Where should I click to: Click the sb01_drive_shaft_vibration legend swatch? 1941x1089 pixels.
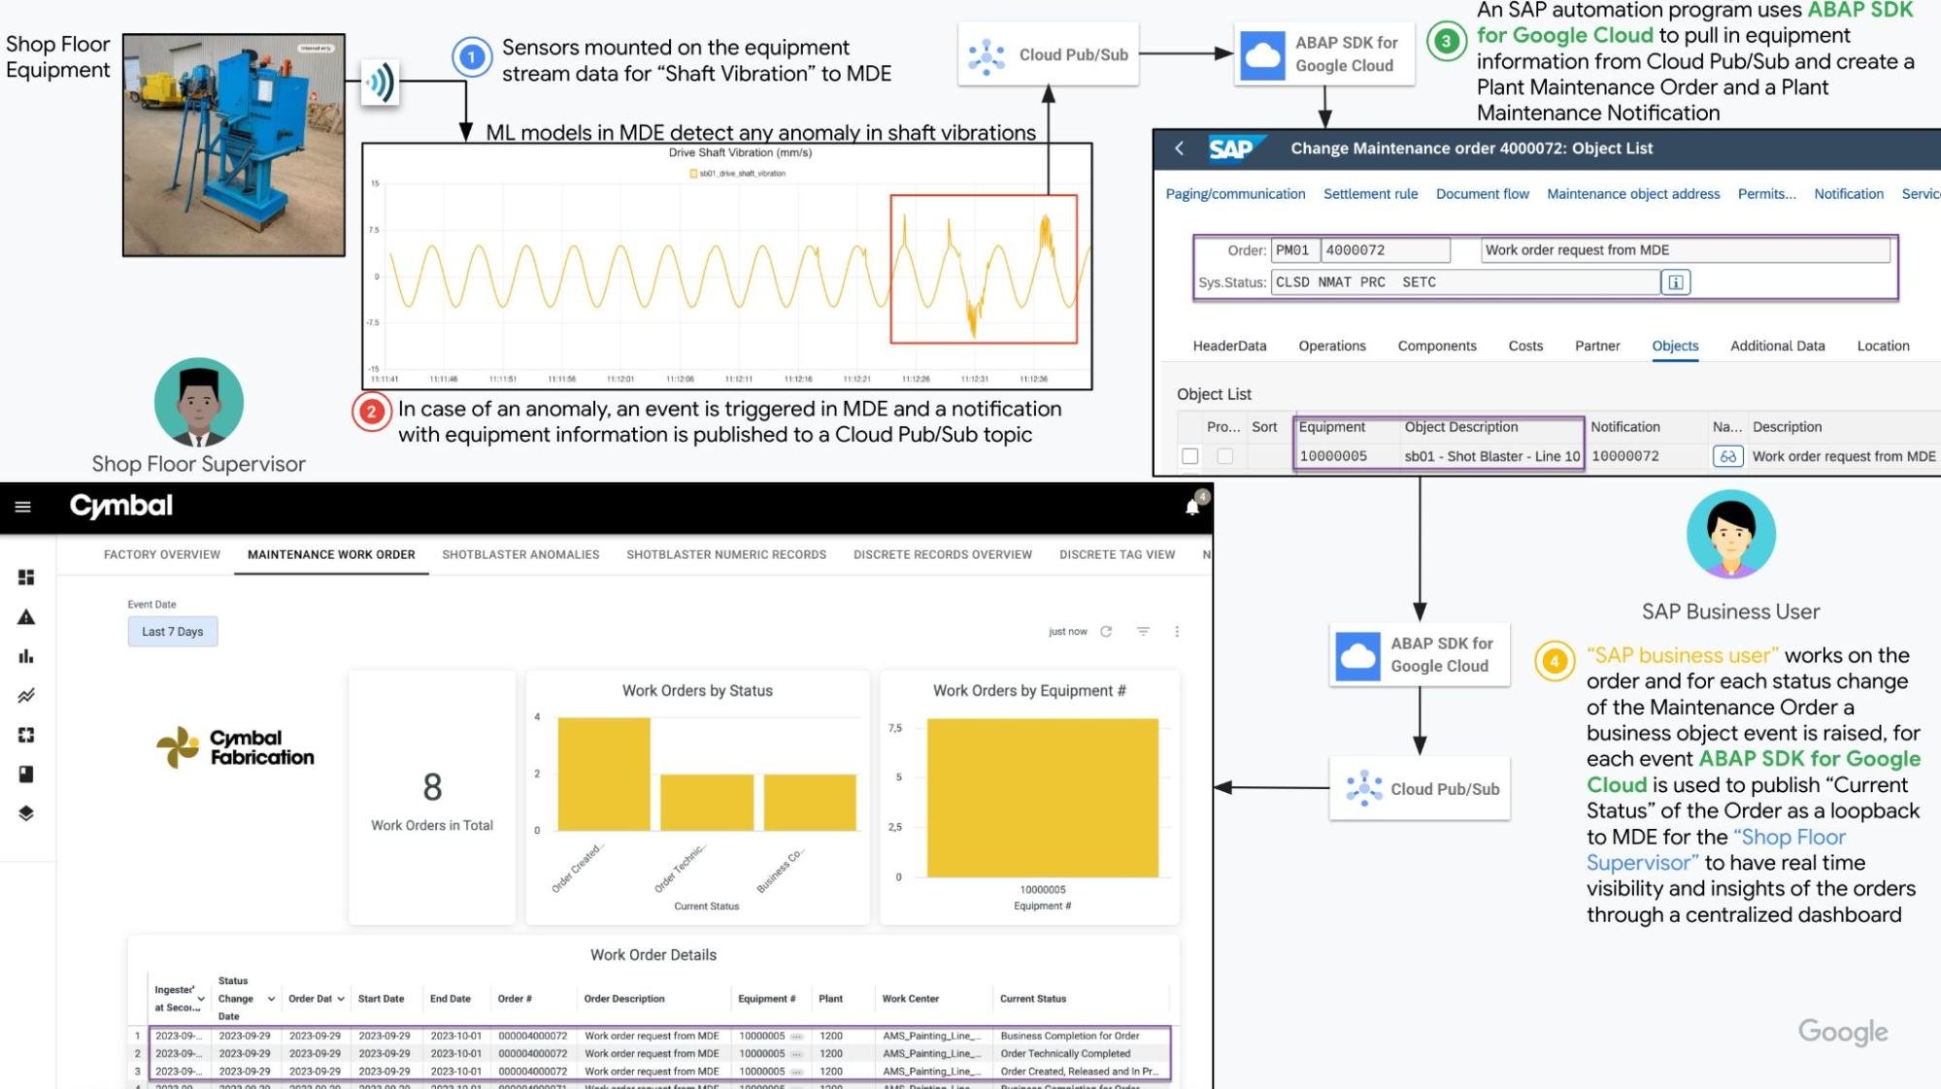pos(693,174)
